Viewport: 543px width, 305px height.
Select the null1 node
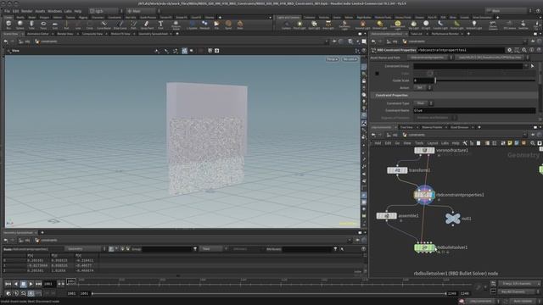tap(452, 219)
